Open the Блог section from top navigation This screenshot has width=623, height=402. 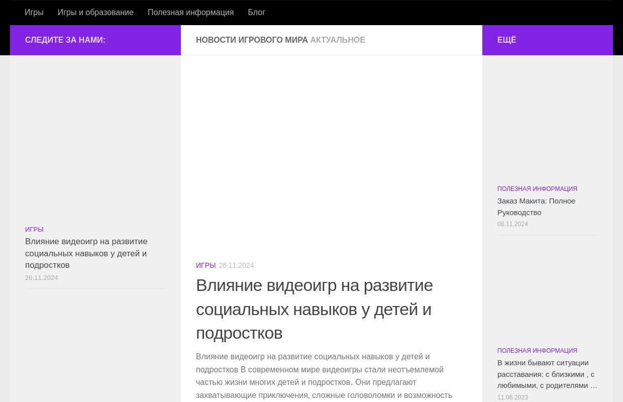coord(256,12)
